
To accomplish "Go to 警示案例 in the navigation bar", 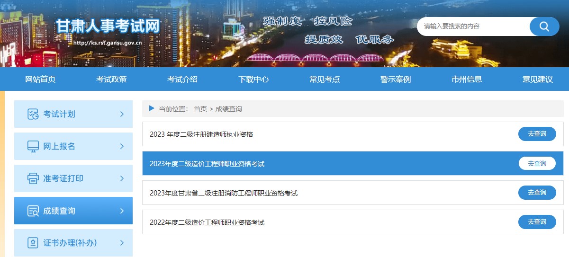I will coord(396,80).
